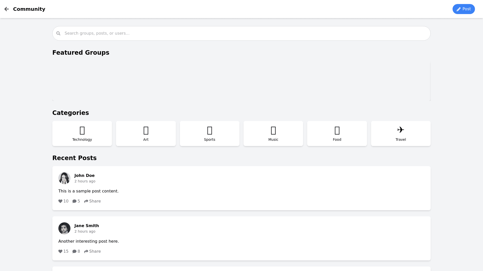Click the comment icon on John Doe's post
Screen dimensions: 483x271
(74, 201)
